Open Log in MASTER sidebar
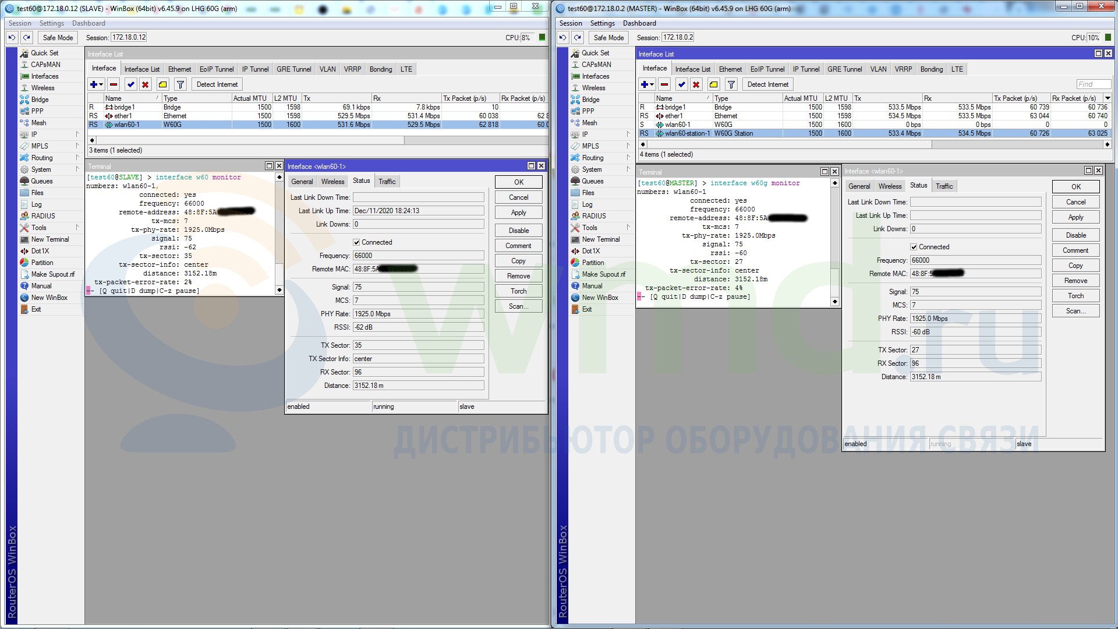This screenshot has width=1118, height=629. (587, 204)
